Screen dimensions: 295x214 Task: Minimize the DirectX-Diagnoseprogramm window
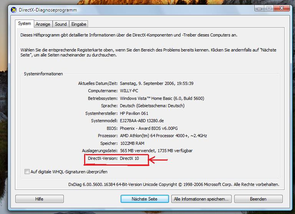(259, 8)
